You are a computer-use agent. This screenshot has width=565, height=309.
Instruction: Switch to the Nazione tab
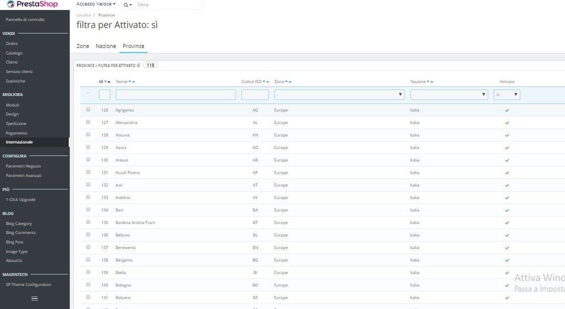click(106, 46)
